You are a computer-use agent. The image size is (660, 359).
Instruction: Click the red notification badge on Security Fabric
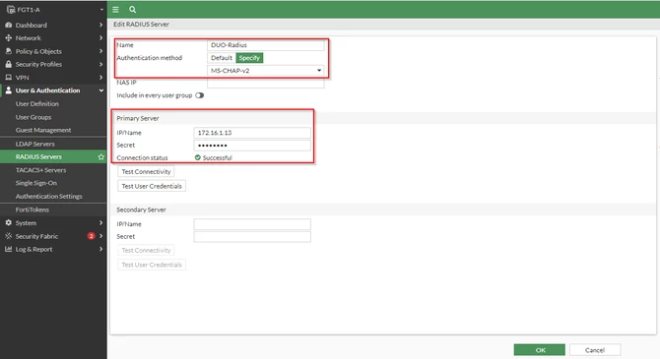click(91, 236)
